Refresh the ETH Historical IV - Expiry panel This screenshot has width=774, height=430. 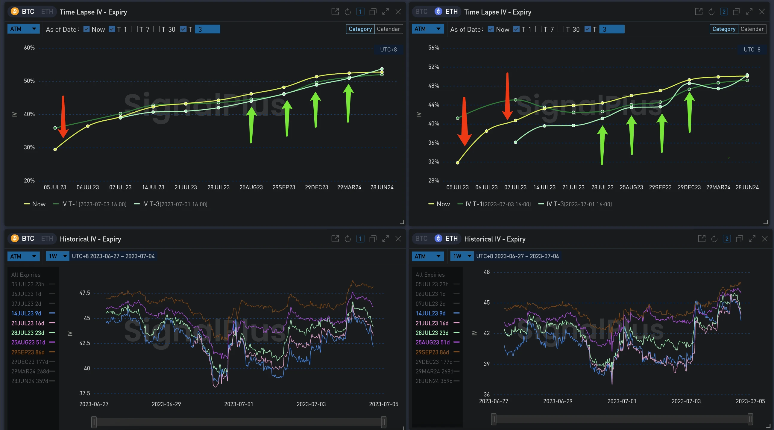[714, 239]
